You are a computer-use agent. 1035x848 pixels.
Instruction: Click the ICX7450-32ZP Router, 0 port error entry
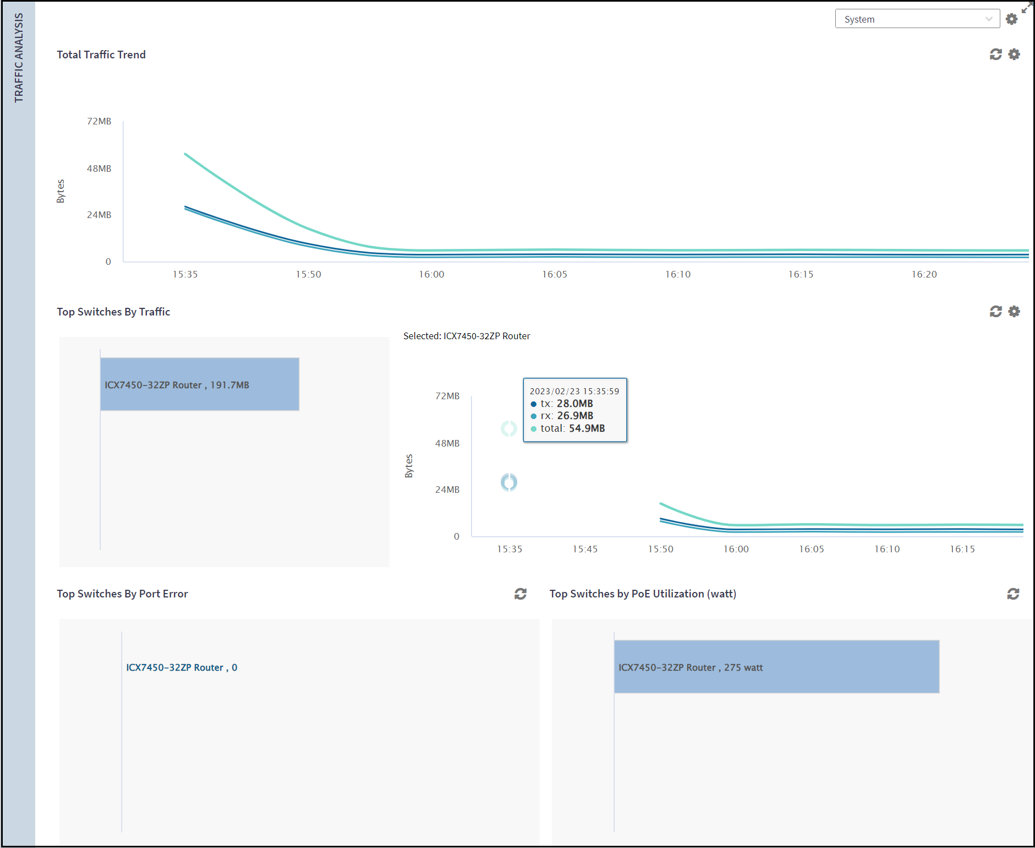[182, 667]
